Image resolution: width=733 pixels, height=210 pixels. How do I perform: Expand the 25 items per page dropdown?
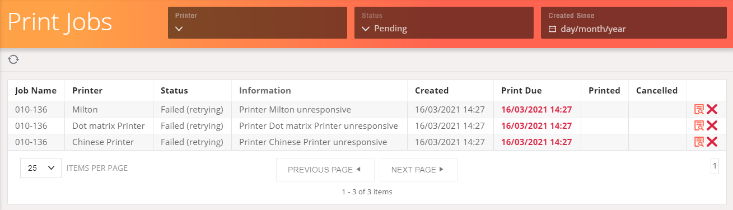(x=41, y=168)
